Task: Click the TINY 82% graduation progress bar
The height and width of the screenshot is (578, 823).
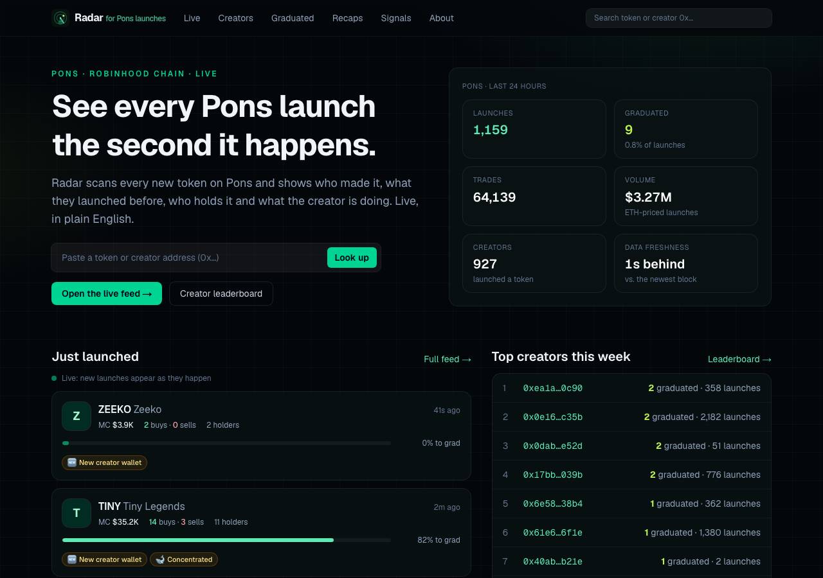Action: click(x=226, y=540)
